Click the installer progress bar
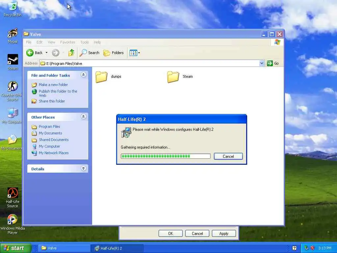This screenshot has width=337, height=253. coord(166,156)
